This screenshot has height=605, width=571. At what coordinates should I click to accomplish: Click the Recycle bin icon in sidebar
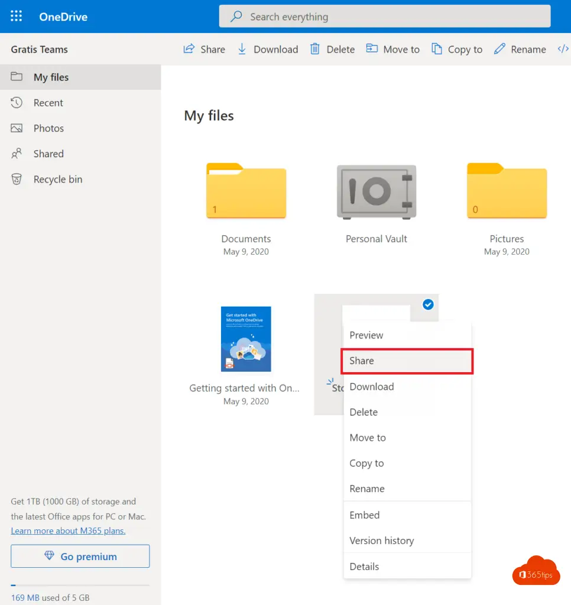point(17,179)
